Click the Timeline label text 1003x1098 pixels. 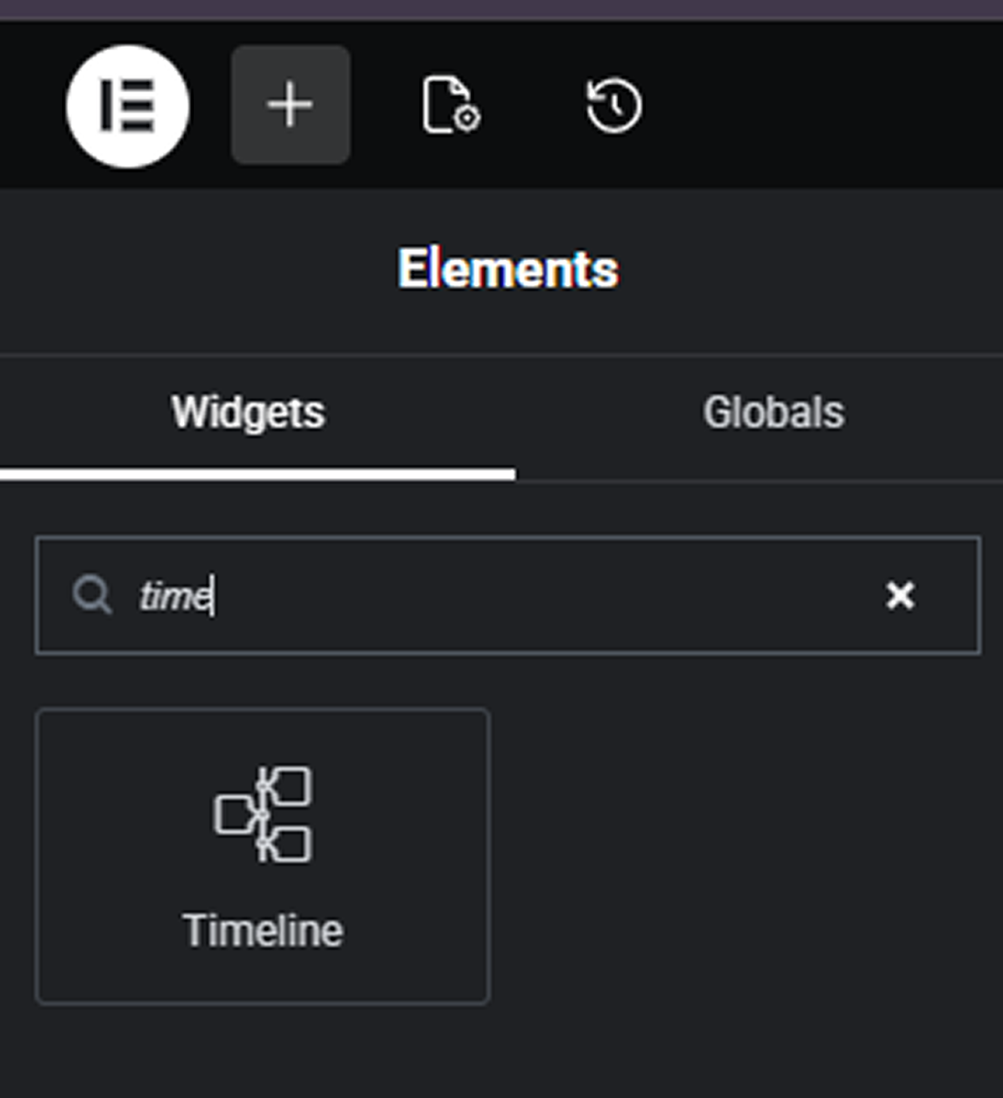(x=263, y=929)
